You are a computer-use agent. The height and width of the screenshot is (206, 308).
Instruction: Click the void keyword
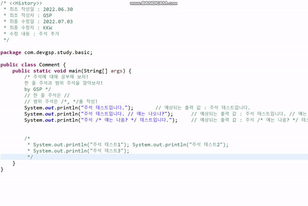[60, 71]
